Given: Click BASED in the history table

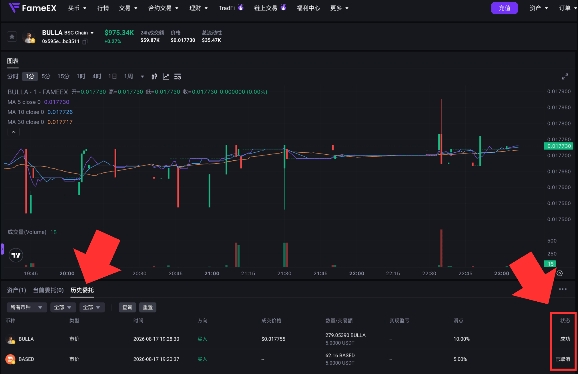Looking at the screenshot, I should [26, 359].
